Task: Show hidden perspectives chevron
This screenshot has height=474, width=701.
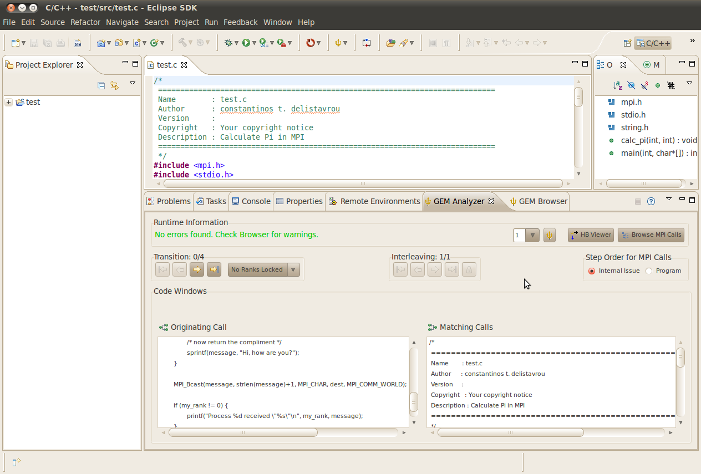Action: pos(692,41)
